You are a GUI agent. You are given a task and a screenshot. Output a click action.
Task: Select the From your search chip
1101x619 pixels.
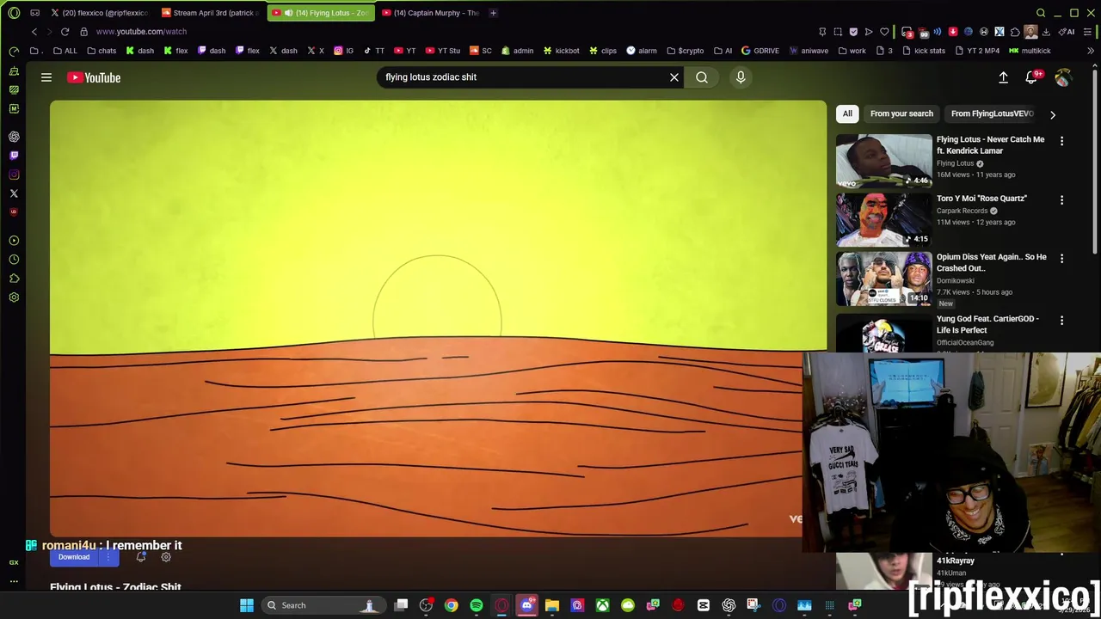click(901, 113)
